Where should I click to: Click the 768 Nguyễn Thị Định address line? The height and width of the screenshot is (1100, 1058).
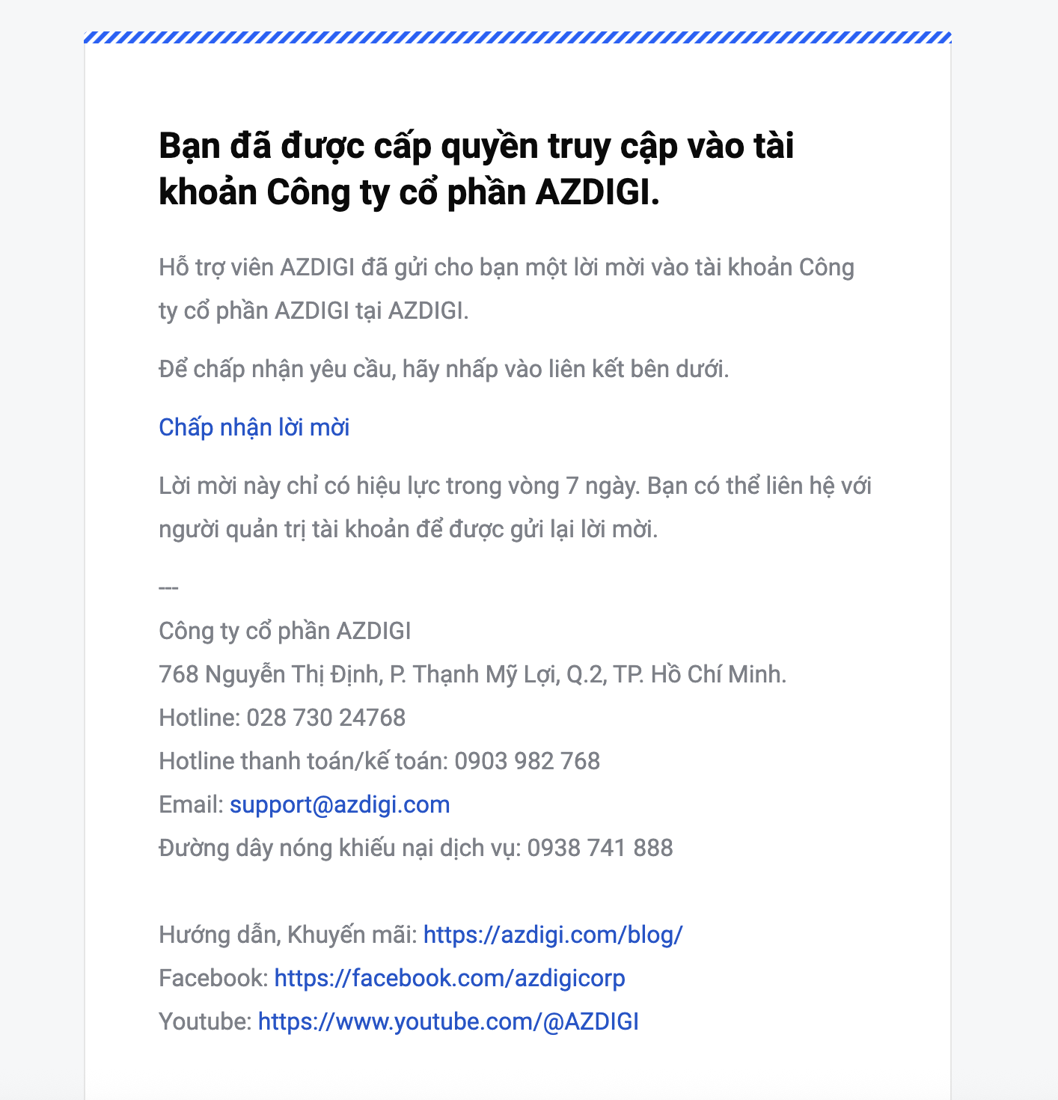[x=473, y=675]
